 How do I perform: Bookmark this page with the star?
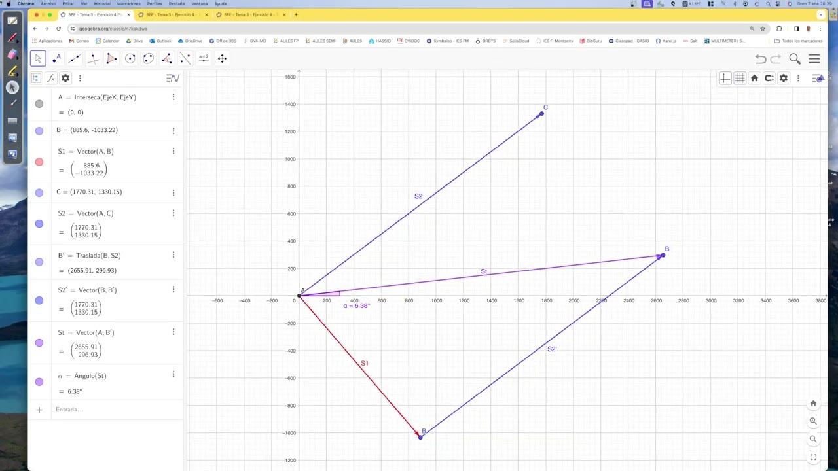pyautogui.click(x=763, y=29)
